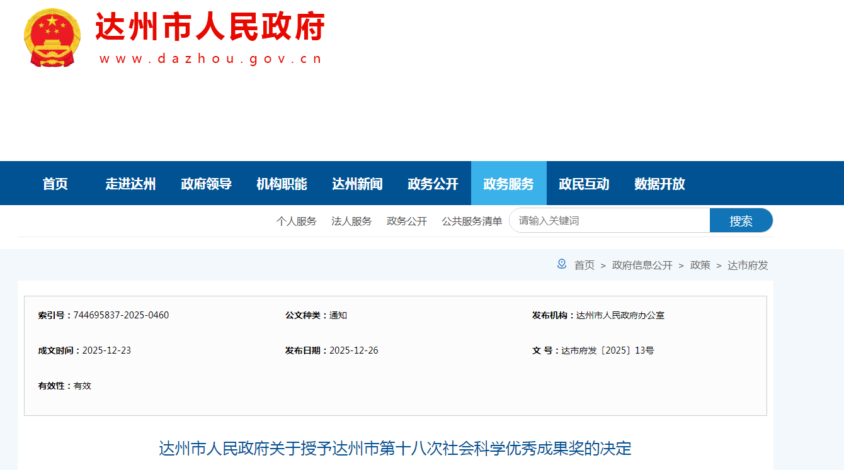The height and width of the screenshot is (470, 844).
Task: Open the 首页 navigation menu item
Action: click(x=55, y=184)
